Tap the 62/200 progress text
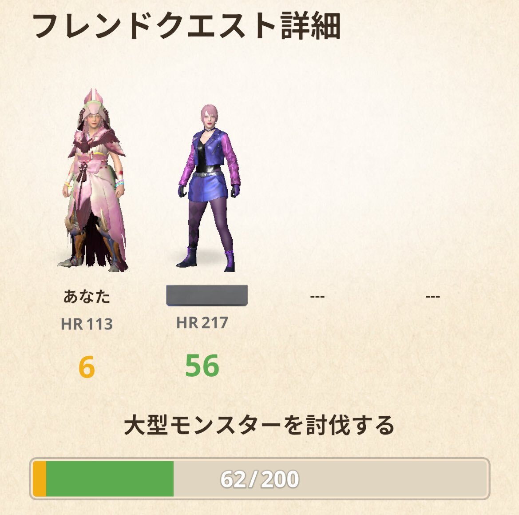 point(260,479)
